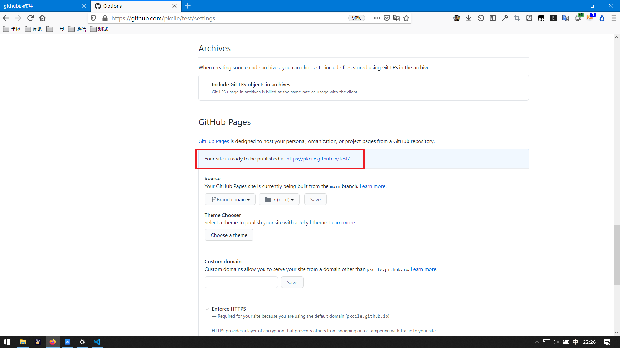The image size is (620, 348).
Task: Switch the 中 input method indicator
Action: click(575, 342)
